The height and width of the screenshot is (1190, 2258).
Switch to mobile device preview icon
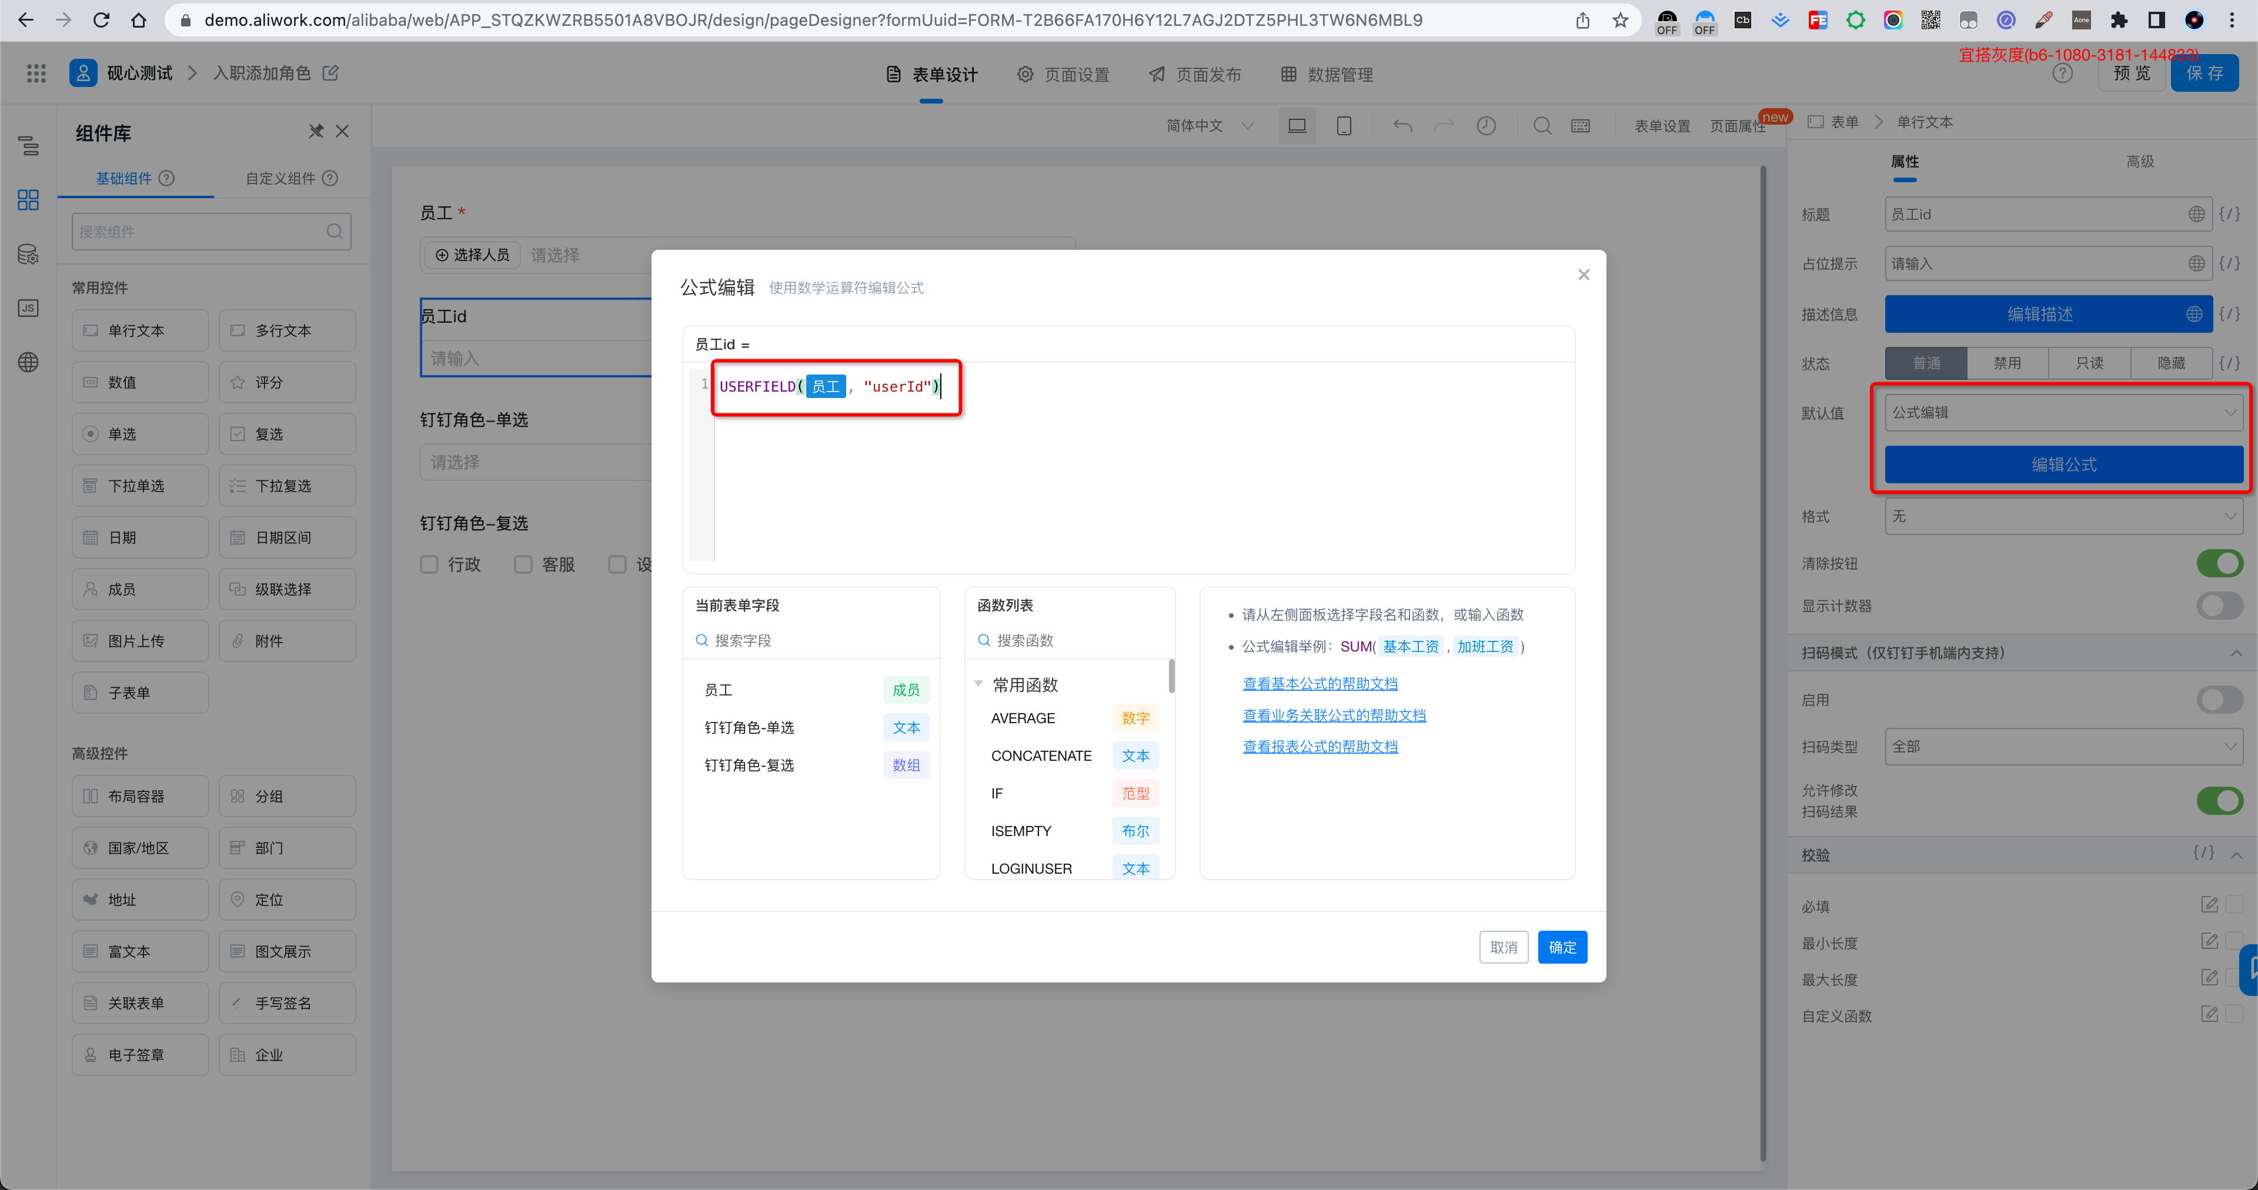[x=1343, y=126]
